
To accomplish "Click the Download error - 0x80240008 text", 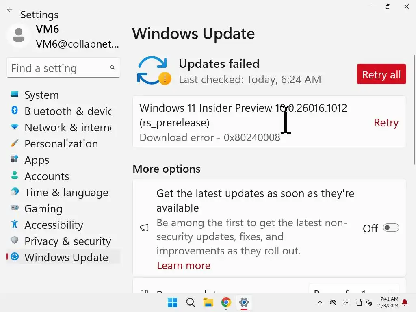I will (210, 137).
